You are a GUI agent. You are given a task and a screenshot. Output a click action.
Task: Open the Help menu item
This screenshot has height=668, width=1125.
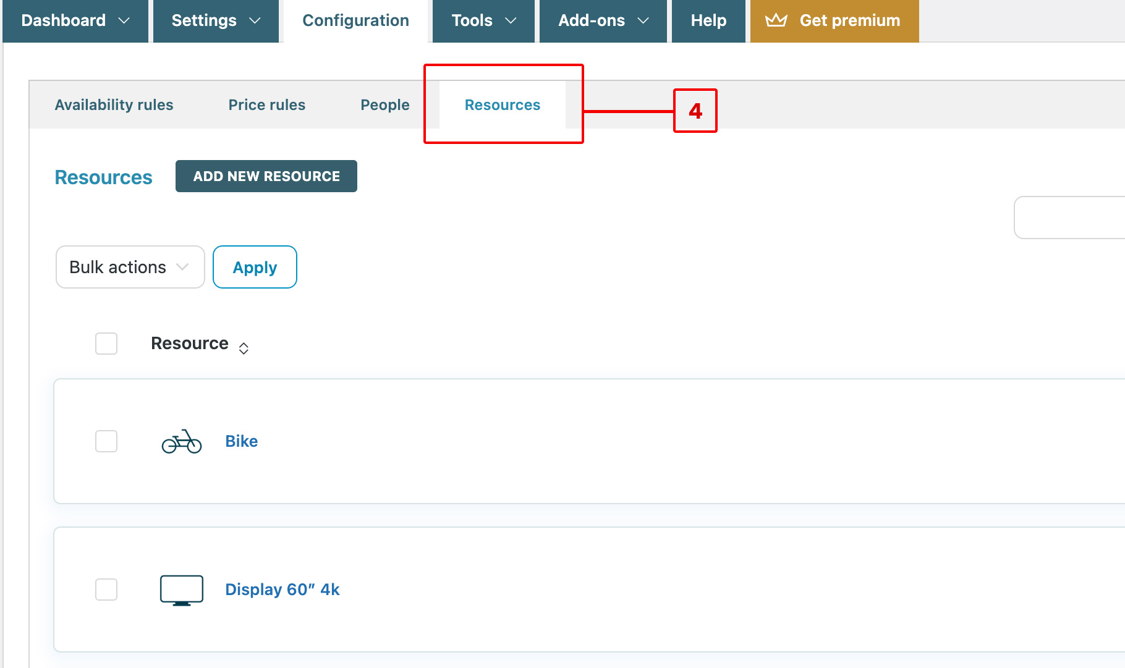point(708,20)
